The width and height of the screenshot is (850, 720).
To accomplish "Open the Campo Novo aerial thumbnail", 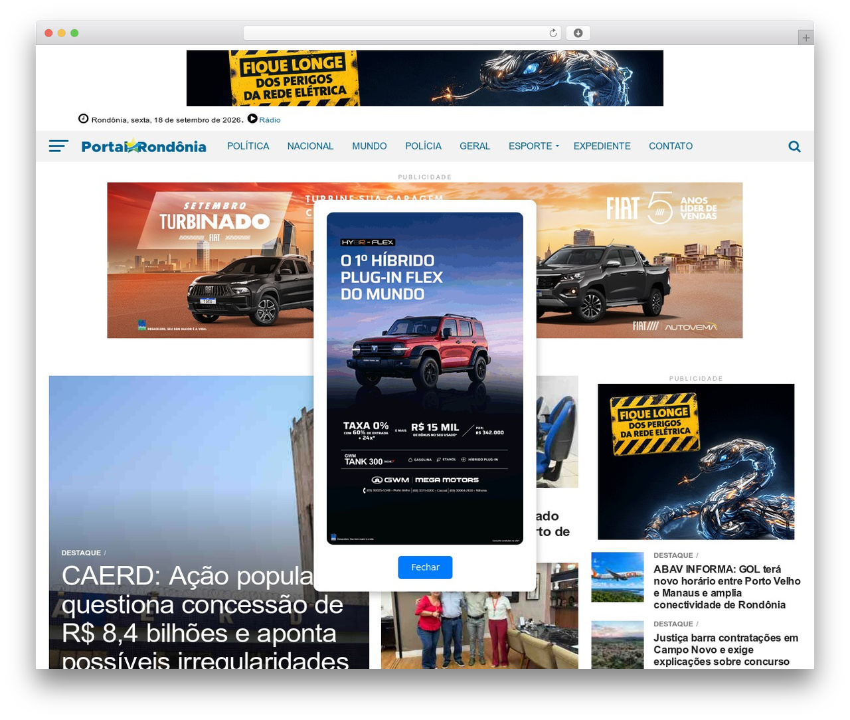I will click(618, 645).
